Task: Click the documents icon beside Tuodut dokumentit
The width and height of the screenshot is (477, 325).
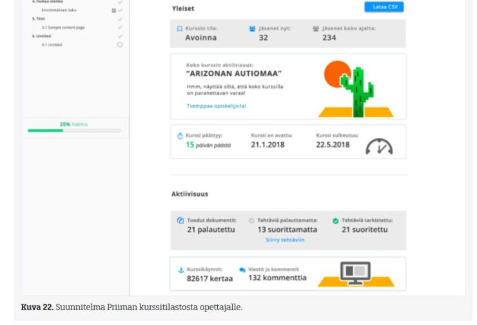Action: click(180, 221)
